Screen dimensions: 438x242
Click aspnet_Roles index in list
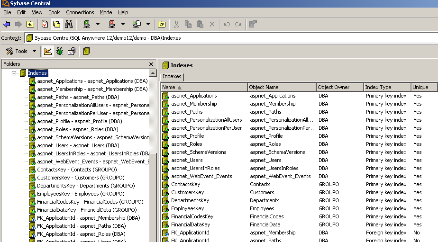[x=187, y=144]
